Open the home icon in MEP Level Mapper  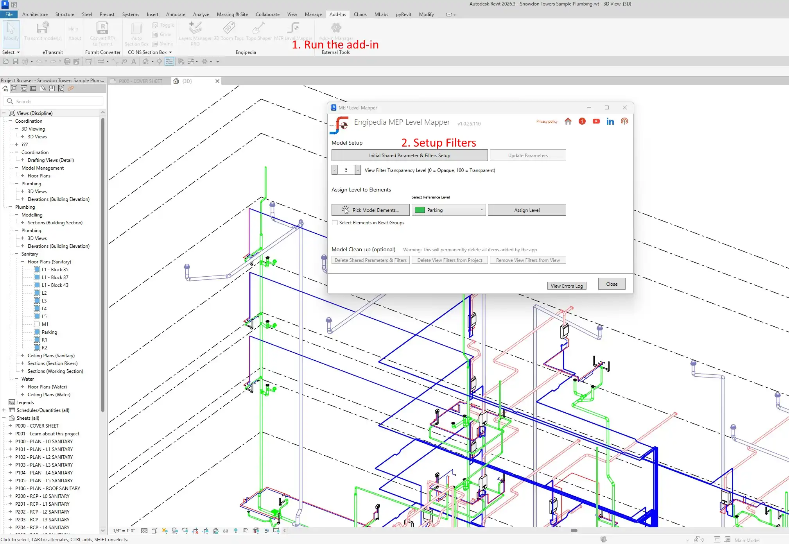[x=568, y=121]
